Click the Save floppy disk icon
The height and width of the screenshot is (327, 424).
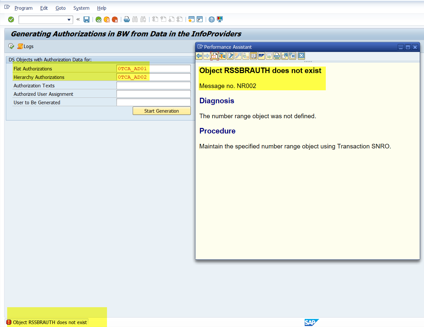click(86, 19)
